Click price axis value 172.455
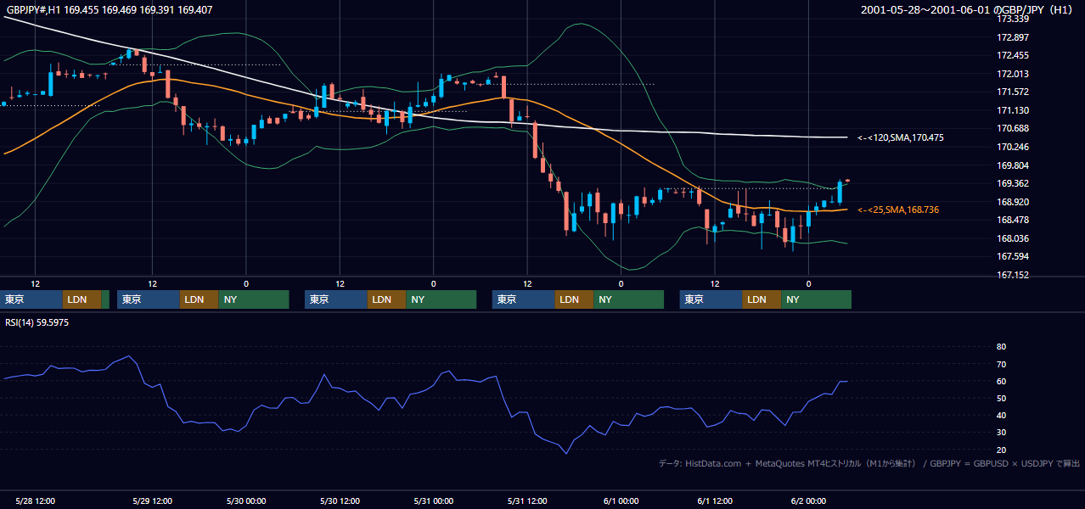 [x=1013, y=55]
